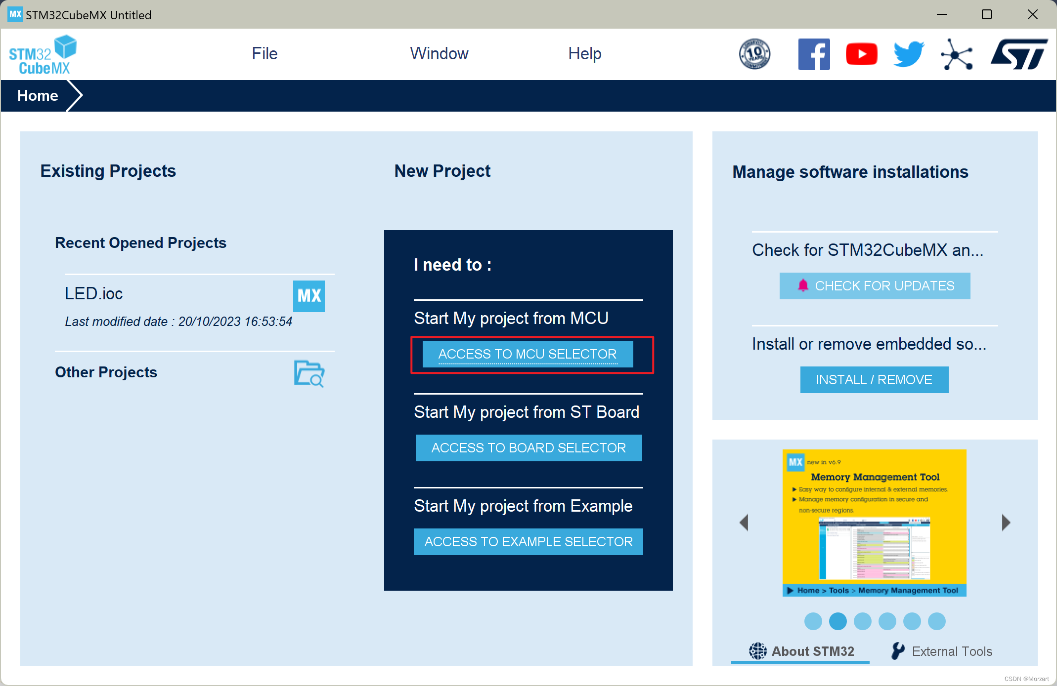Click 'Start My project from Example' text
1057x686 pixels.
coord(523,506)
